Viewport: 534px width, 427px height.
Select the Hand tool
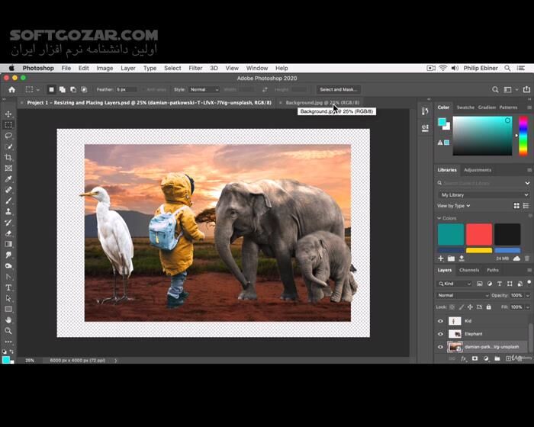coord(8,320)
